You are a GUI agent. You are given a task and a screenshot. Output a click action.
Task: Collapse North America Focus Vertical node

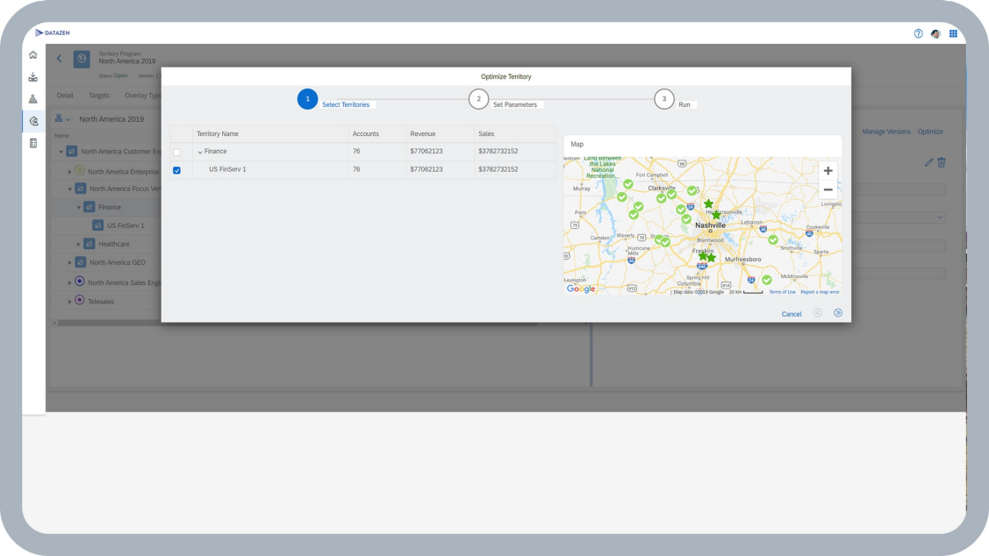pyautogui.click(x=70, y=189)
